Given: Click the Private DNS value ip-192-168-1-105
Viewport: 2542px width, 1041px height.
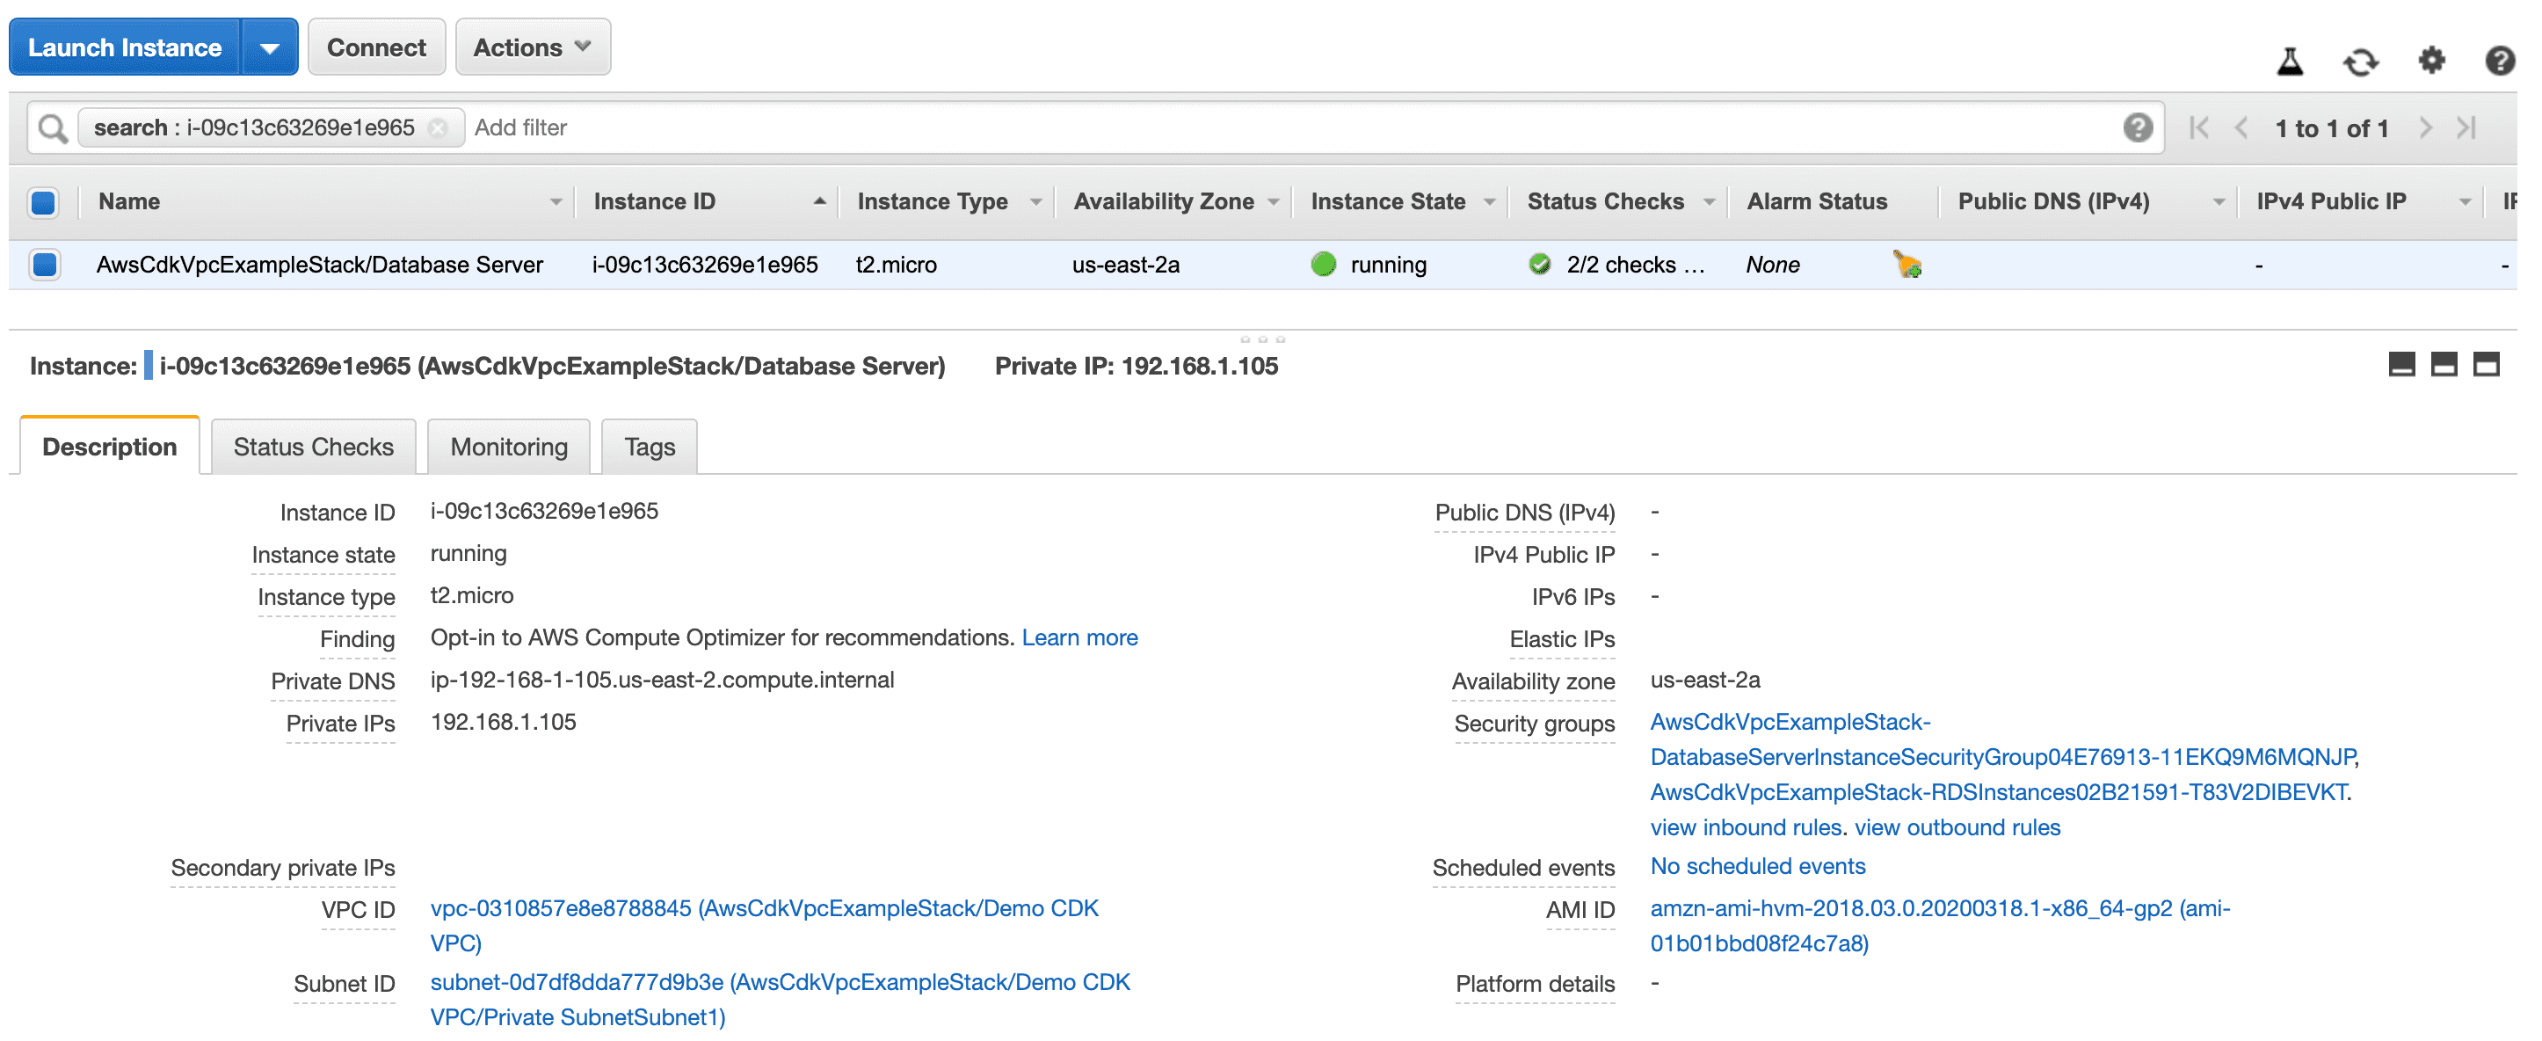Looking at the screenshot, I should (662, 681).
